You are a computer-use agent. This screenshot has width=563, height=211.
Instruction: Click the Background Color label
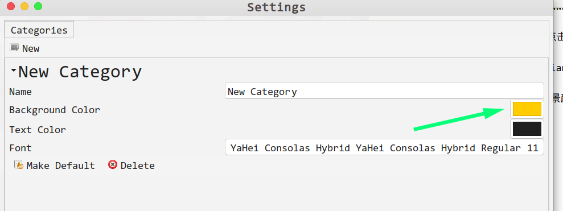pos(55,110)
